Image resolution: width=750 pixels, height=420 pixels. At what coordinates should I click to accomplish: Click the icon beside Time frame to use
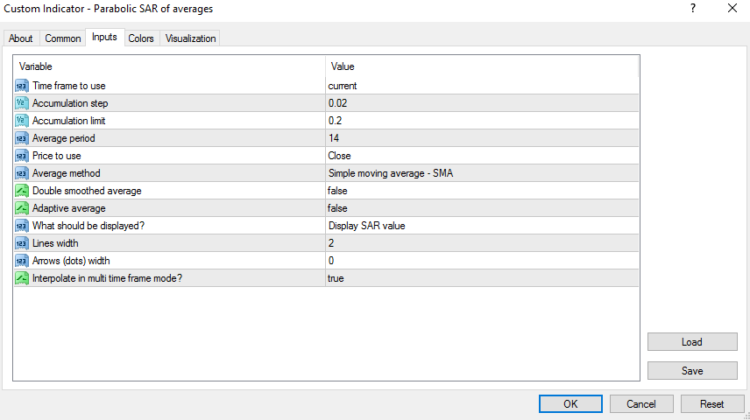(22, 86)
